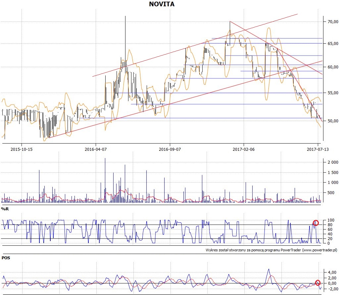339x295 pixels.
Task: Click the 20 level on %R axis
Action: (330, 238)
